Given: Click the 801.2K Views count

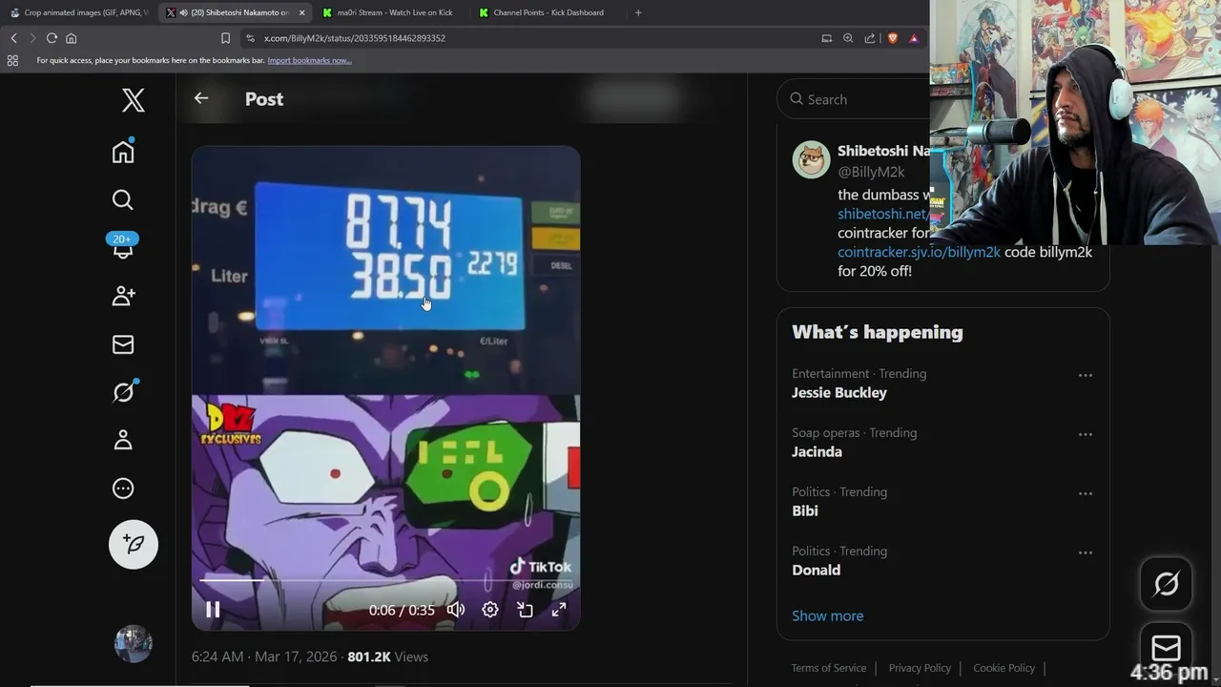Looking at the screenshot, I should click(x=387, y=656).
